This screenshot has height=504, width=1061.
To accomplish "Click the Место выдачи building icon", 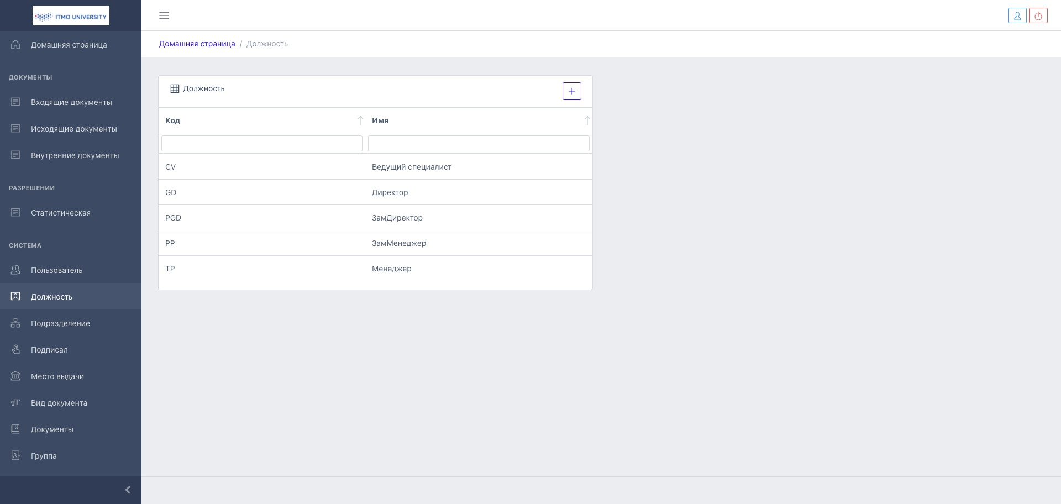I will pos(15,376).
